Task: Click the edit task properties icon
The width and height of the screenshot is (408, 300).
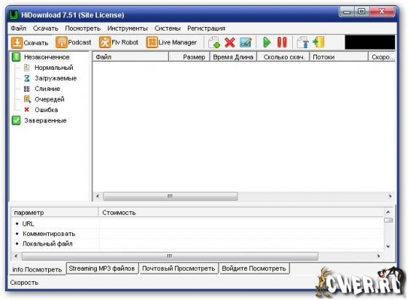Action: tap(246, 42)
